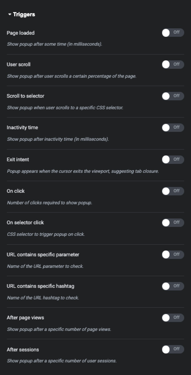The height and width of the screenshot is (375, 191).
Task: Enable the Page loaded toggle
Action: click(x=173, y=33)
